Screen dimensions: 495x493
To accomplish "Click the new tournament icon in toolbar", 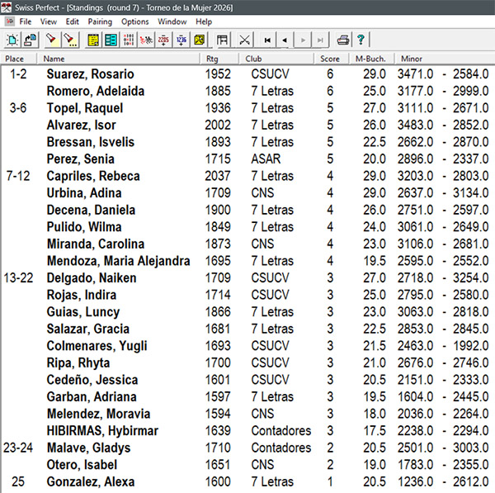I will (x=12, y=40).
